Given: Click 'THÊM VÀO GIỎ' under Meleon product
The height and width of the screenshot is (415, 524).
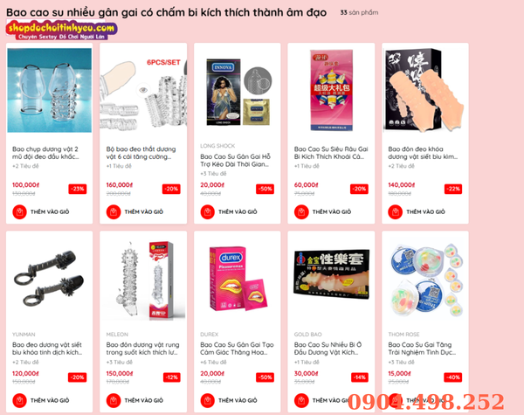Looking at the screenshot, I should pyautogui.click(x=144, y=400).
